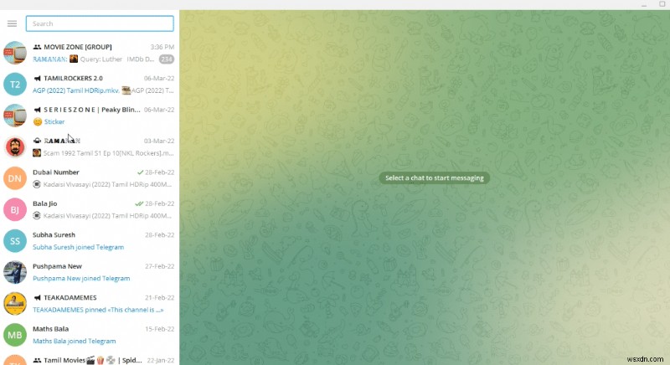670x365 pixels.
Task: Minimize the Telegram window
Action: point(644,5)
